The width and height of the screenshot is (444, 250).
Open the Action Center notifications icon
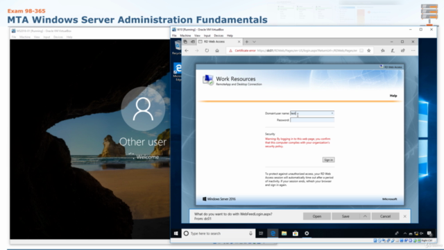point(430,233)
